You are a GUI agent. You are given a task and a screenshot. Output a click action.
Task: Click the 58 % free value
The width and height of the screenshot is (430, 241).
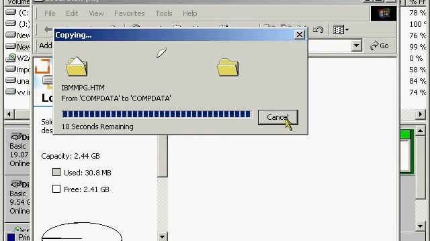(417, 70)
